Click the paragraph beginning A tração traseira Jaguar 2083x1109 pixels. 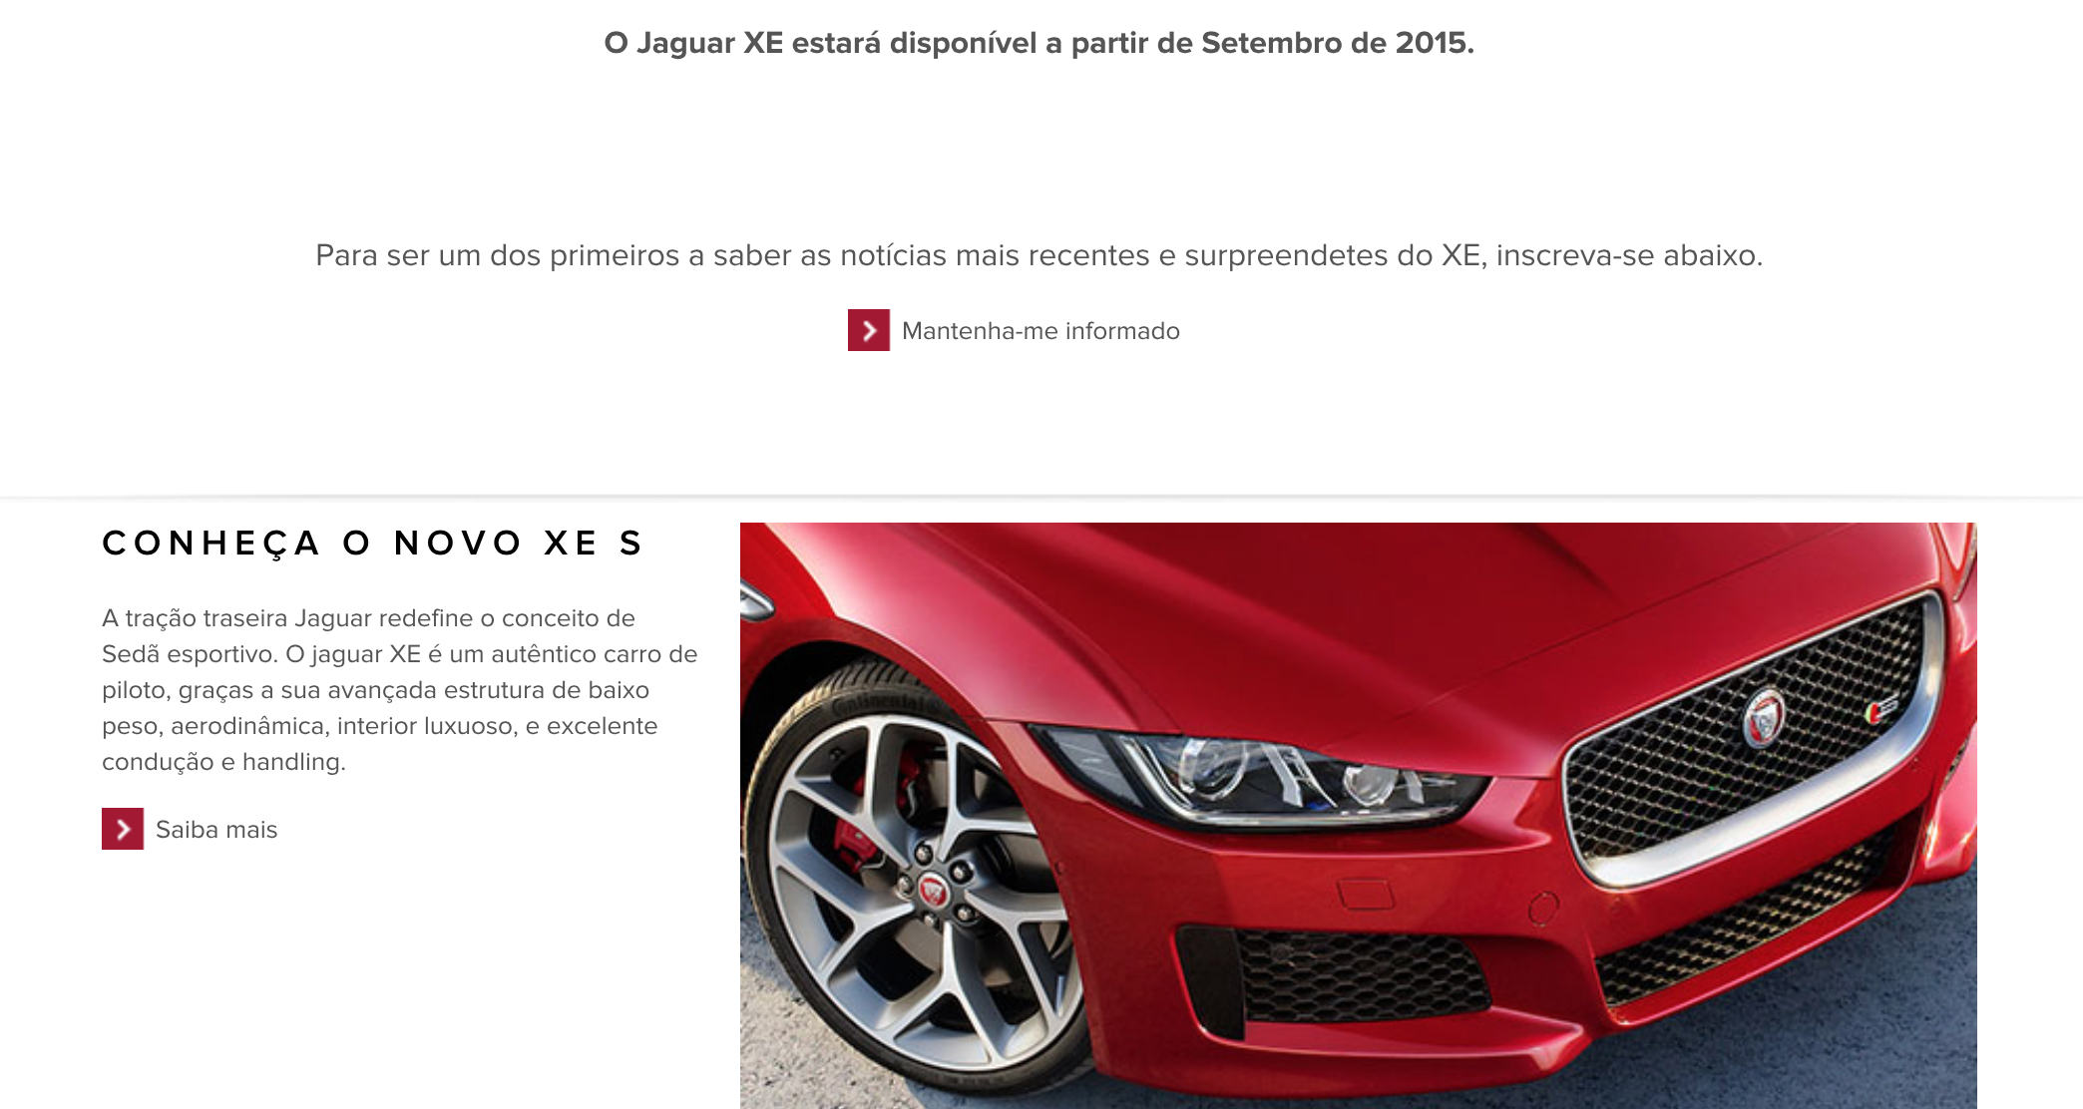pos(400,690)
